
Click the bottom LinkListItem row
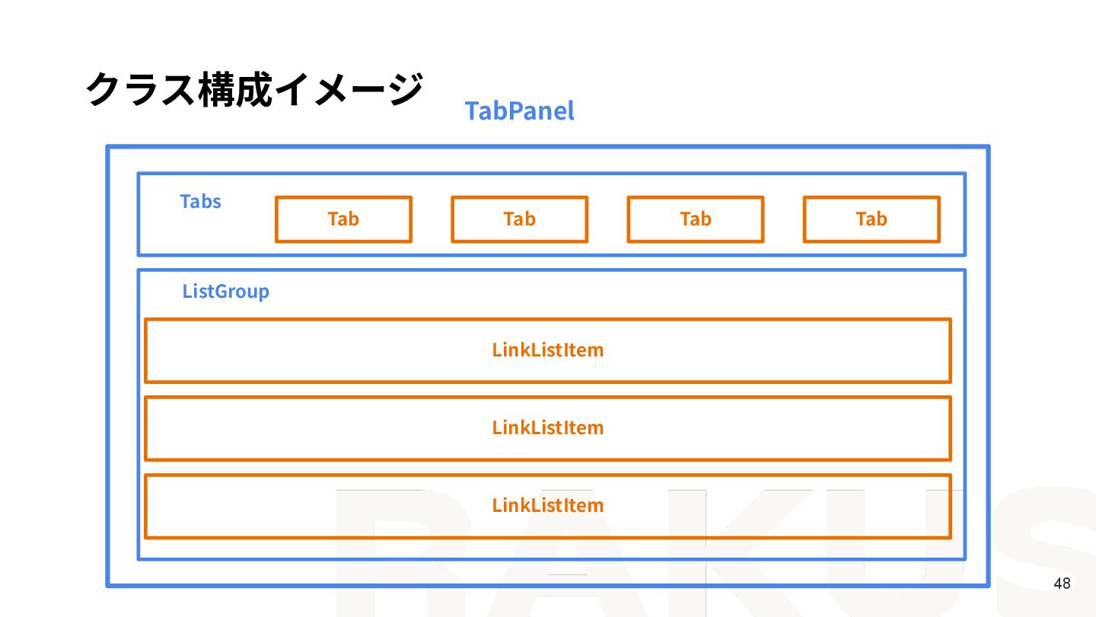547,506
